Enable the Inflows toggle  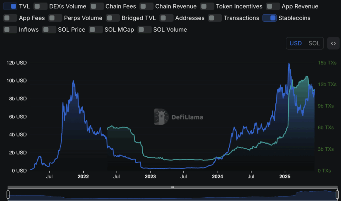[x=10, y=30]
